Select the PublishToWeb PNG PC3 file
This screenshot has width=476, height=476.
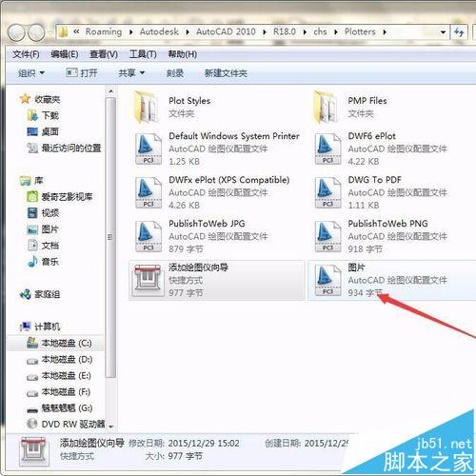[x=380, y=236]
